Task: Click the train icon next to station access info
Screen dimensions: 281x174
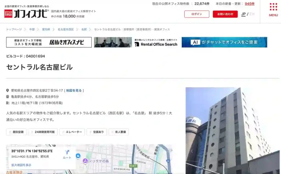Action: [x=7, y=96]
